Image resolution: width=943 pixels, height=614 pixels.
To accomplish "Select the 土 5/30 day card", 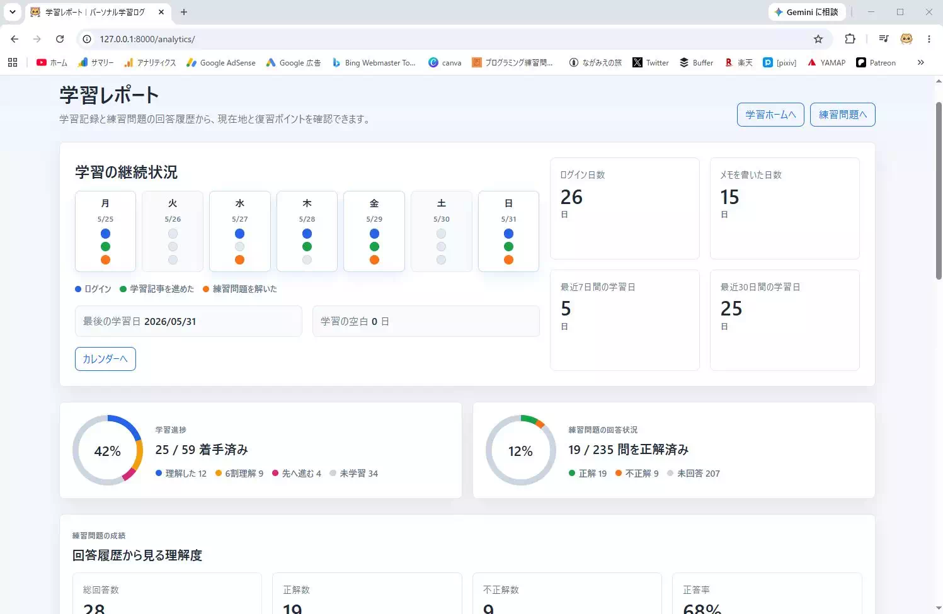I will pyautogui.click(x=442, y=231).
